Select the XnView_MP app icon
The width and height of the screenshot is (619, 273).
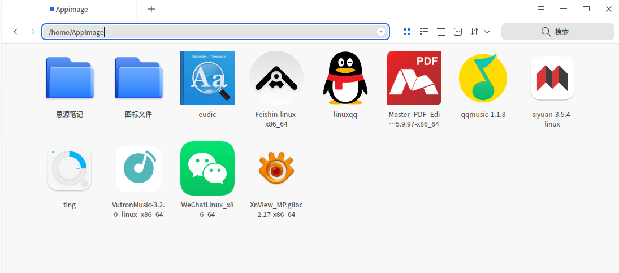click(x=276, y=168)
